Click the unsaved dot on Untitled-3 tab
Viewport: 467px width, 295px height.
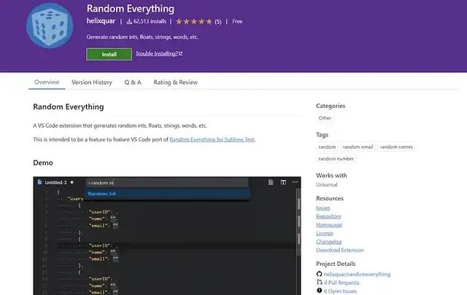72,182
